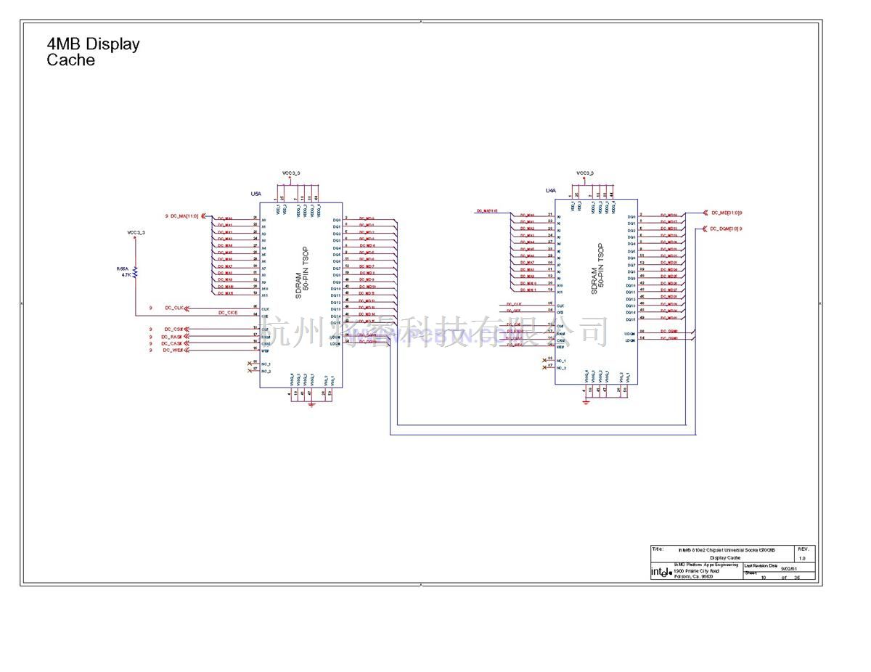Image resolution: width=871 pixels, height=672 pixels.
Task: Select the DC_CLK off-page connector arrow
Action: click(186, 308)
